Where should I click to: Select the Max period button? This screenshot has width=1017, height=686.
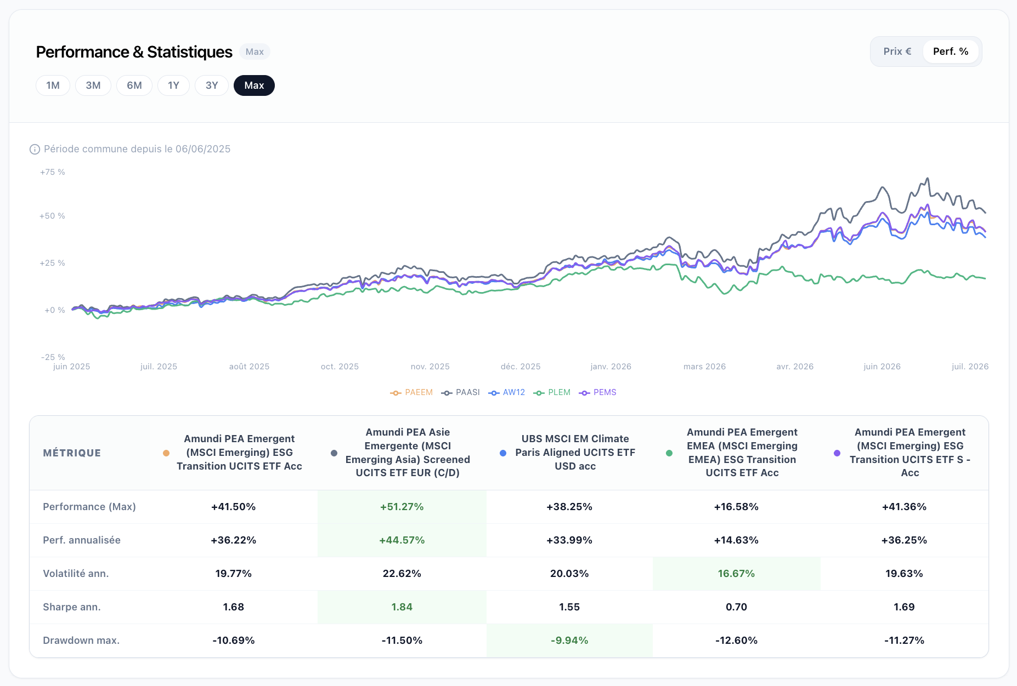click(254, 85)
